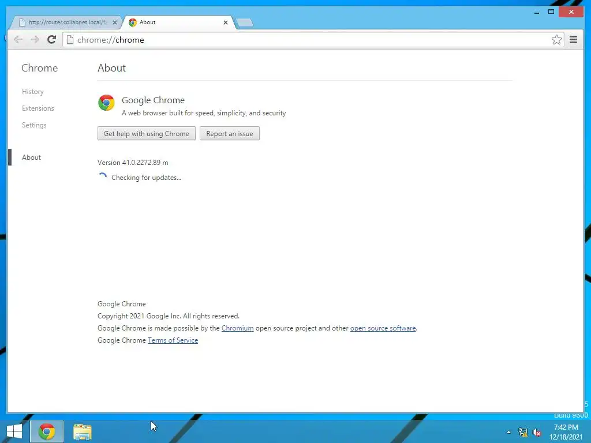Show hidden system tray icons

(x=509, y=432)
